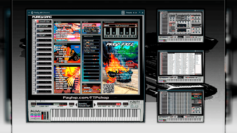
Task: Click the note icon of slot 1
Action: [x=38, y=21]
